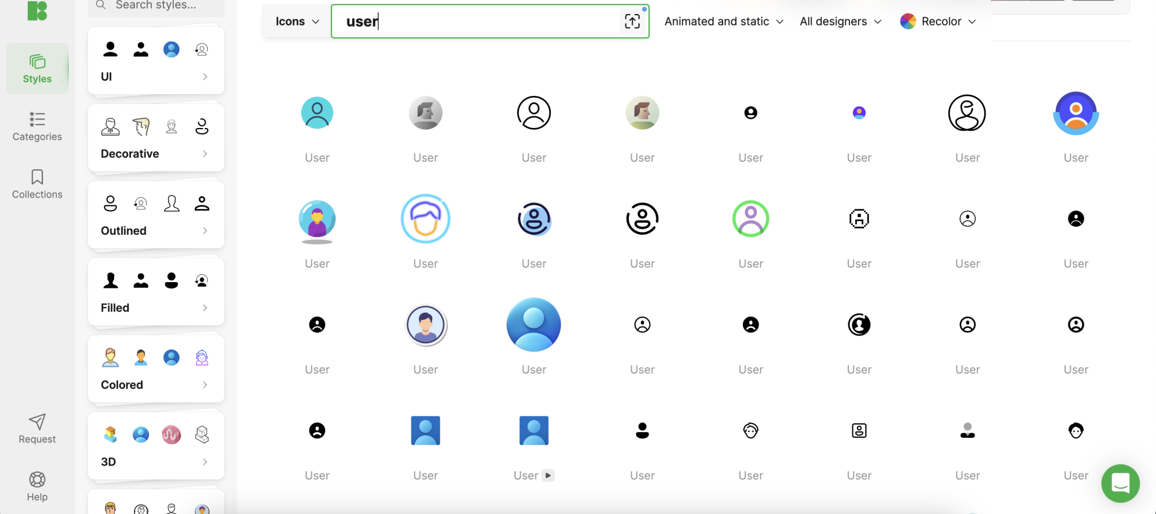Open the All designers dropdown
Image resolution: width=1156 pixels, height=514 pixels.
click(x=839, y=21)
